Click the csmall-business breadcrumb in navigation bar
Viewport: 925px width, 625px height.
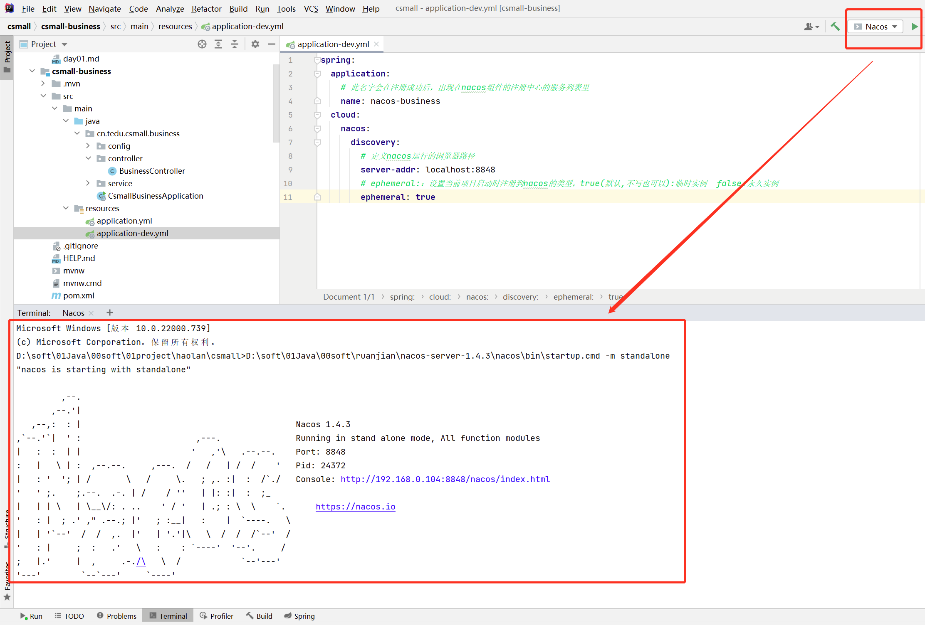(70, 26)
